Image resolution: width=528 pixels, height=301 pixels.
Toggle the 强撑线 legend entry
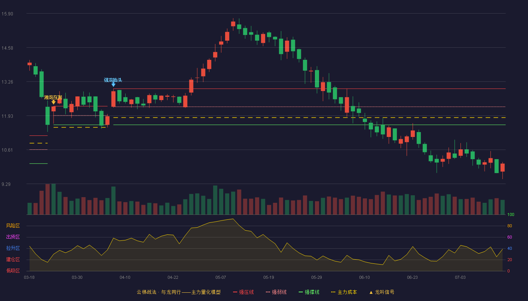point(309,292)
